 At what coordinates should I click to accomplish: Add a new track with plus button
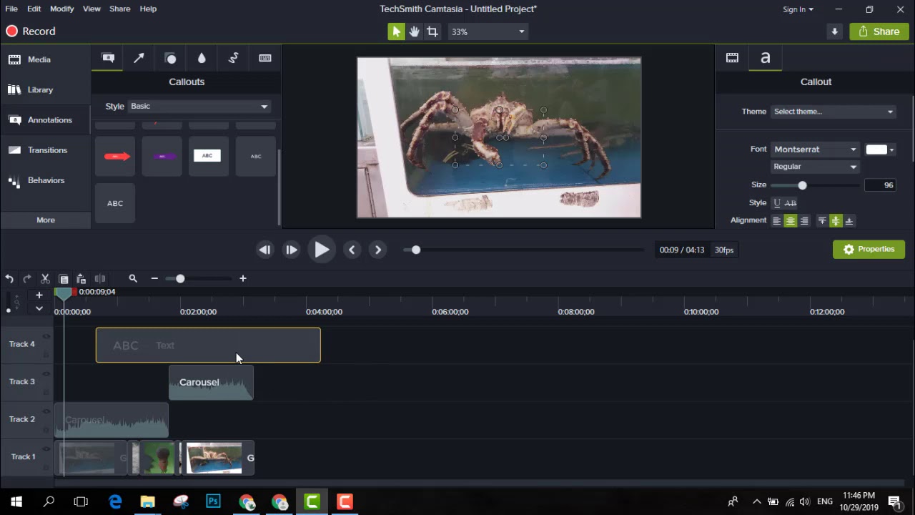coord(39,295)
